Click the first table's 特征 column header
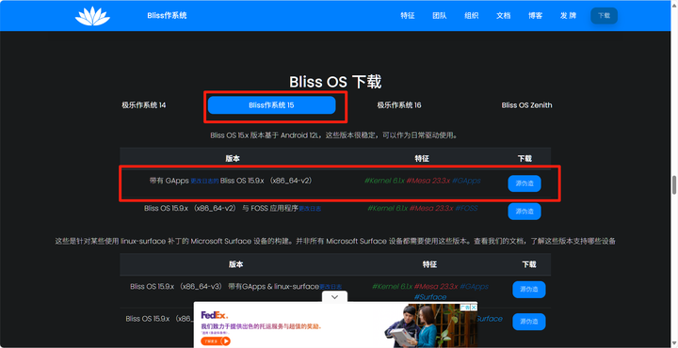 (x=422, y=158)
